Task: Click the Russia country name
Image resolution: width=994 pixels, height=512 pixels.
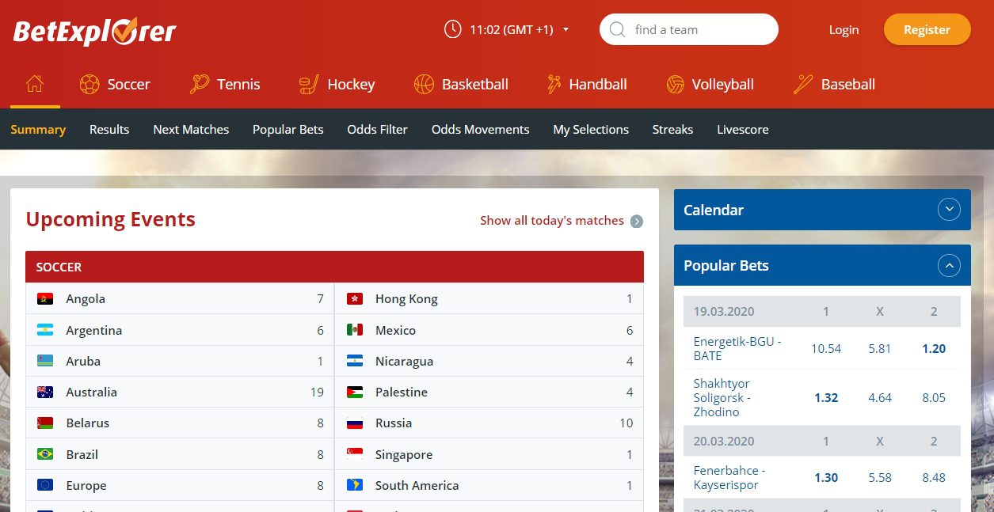Action: pyautogui.click(x=394, y=423)
